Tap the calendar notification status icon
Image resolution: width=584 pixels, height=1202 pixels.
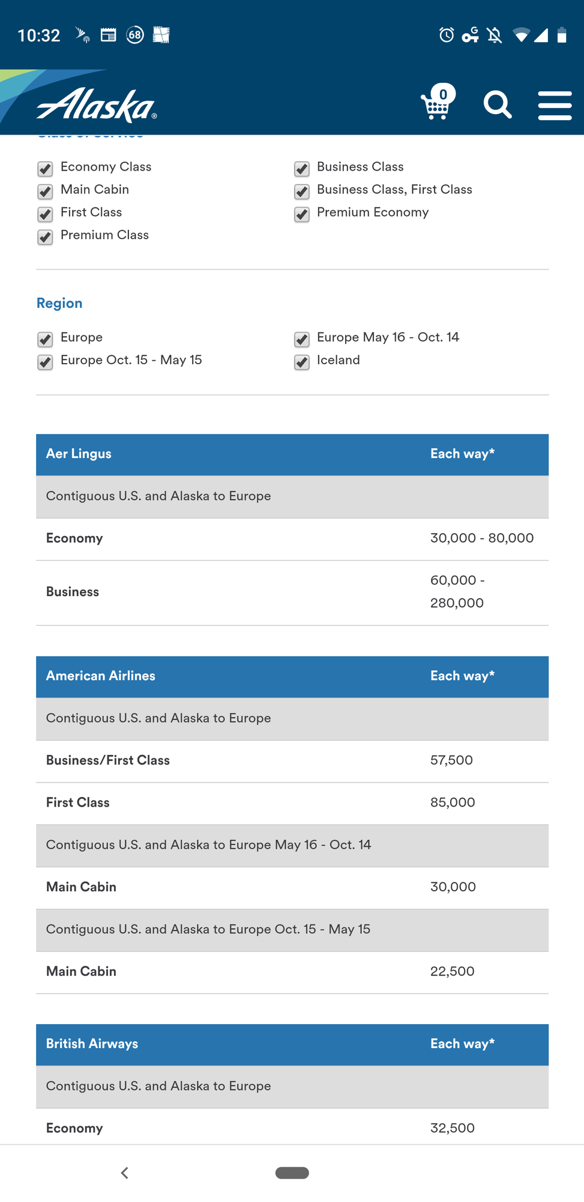109,35
